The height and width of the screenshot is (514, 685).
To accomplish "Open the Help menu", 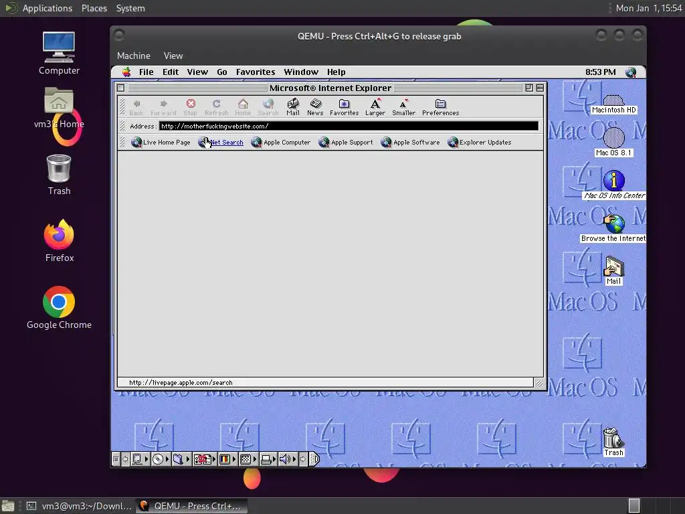I will pos(336,72).
